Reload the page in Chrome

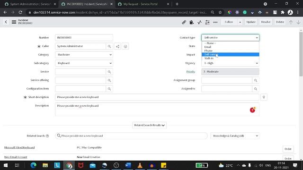pos(20,12)
